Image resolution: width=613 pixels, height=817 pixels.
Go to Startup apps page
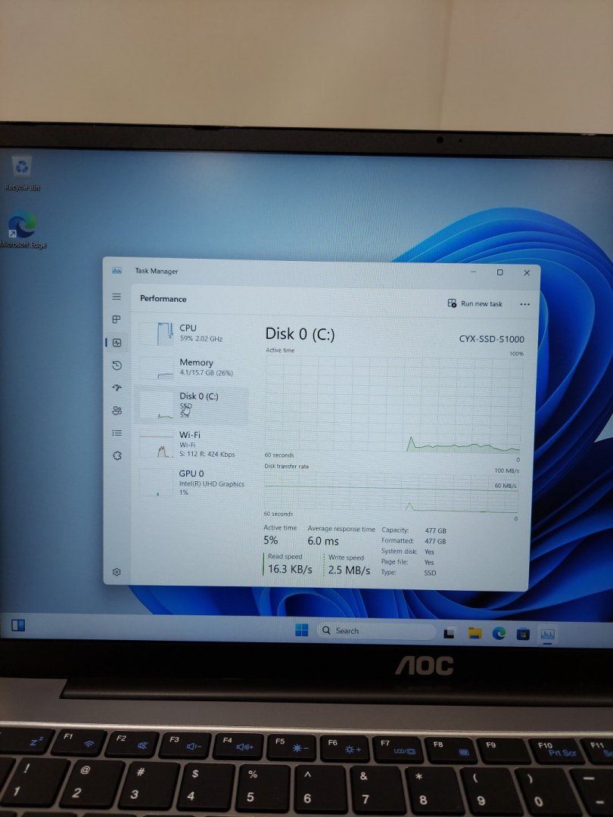[117, 388]
